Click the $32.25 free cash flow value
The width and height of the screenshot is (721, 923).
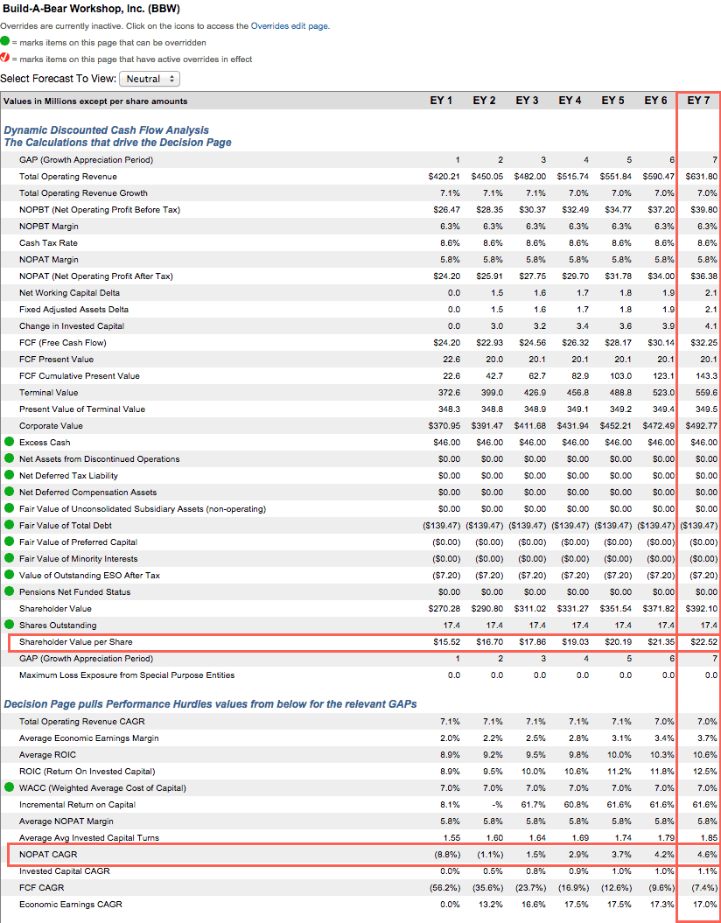(x=703, y=343)
